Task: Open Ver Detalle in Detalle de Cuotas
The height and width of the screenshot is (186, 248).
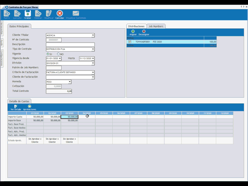Action: point(15,107)
